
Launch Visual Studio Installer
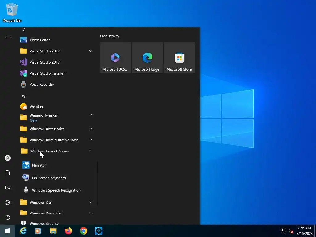click(x=57, y=73)
